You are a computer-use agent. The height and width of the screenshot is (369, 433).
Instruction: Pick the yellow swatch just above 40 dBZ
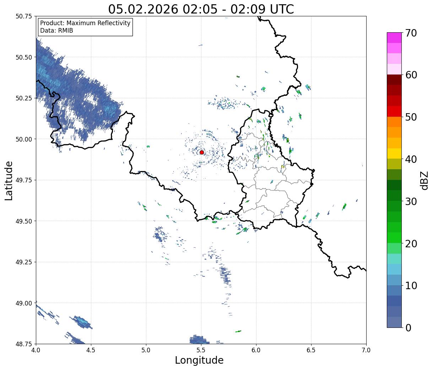[x=394, y=154]
